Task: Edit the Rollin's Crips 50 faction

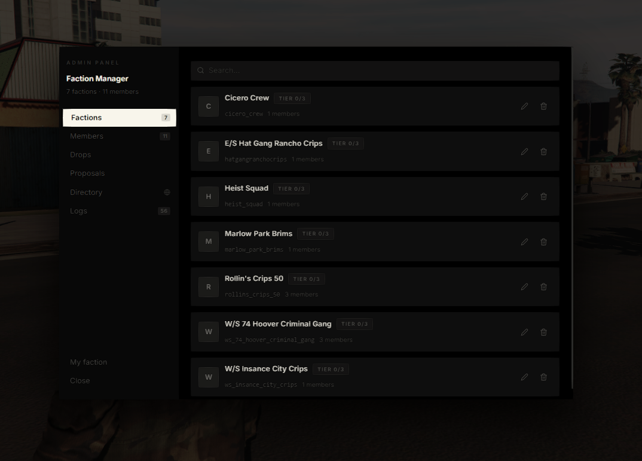Action: coord(524,287)
